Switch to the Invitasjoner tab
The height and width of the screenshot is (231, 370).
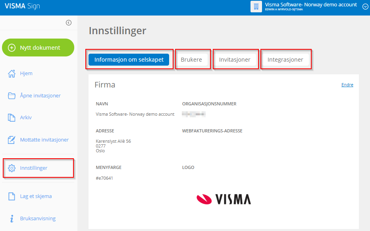[235, 60]
